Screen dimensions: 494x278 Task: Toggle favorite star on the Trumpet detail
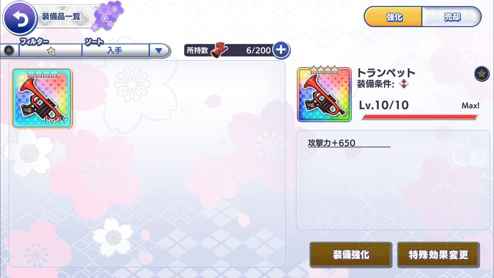pos(482,74)
